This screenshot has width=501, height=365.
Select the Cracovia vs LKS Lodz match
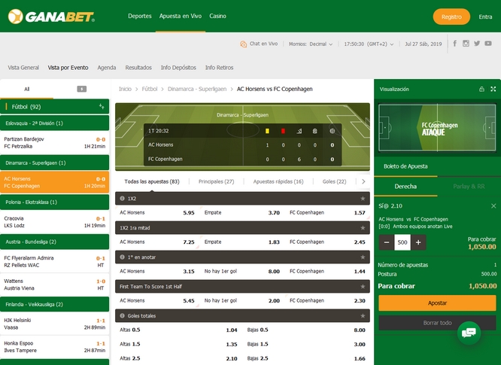click(x=55, y=222)
